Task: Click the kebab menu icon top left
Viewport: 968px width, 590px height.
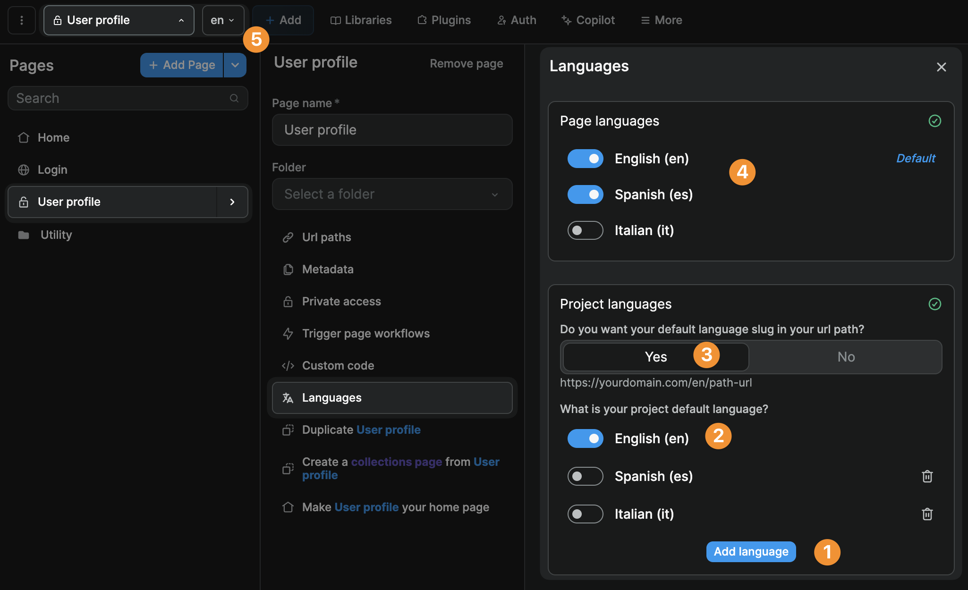Action: 22,20
